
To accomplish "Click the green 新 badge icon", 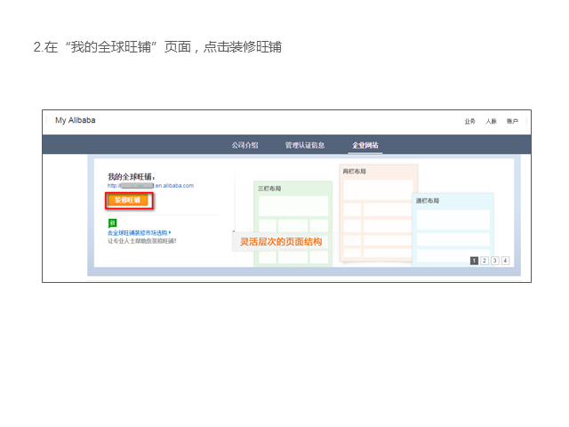I will point(113,223).
